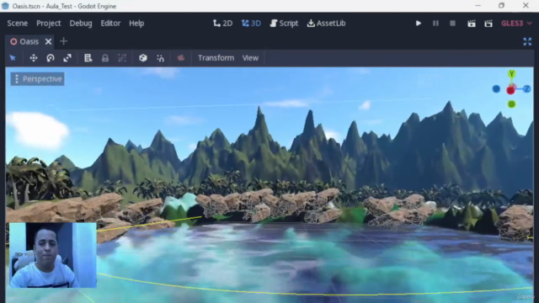The image size is (539, 303).
Task: Toggle Use Snap icon in toolbar
Action: (x=160, y=58)
